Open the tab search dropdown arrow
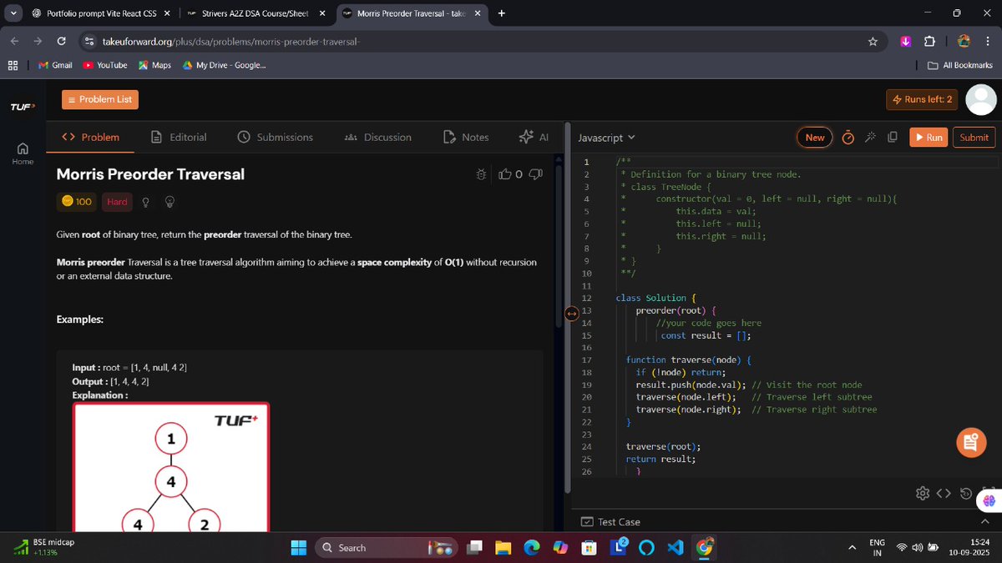This screenshot has width=1002, height=563. (x=13, y=13)
